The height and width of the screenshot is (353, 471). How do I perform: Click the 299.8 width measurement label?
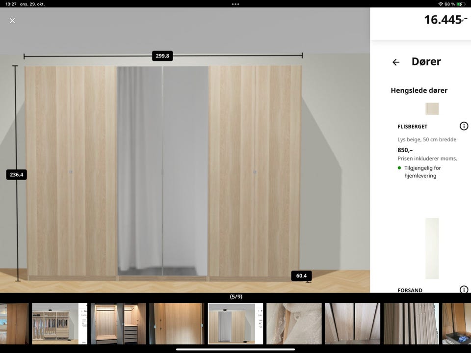point(162,56)
